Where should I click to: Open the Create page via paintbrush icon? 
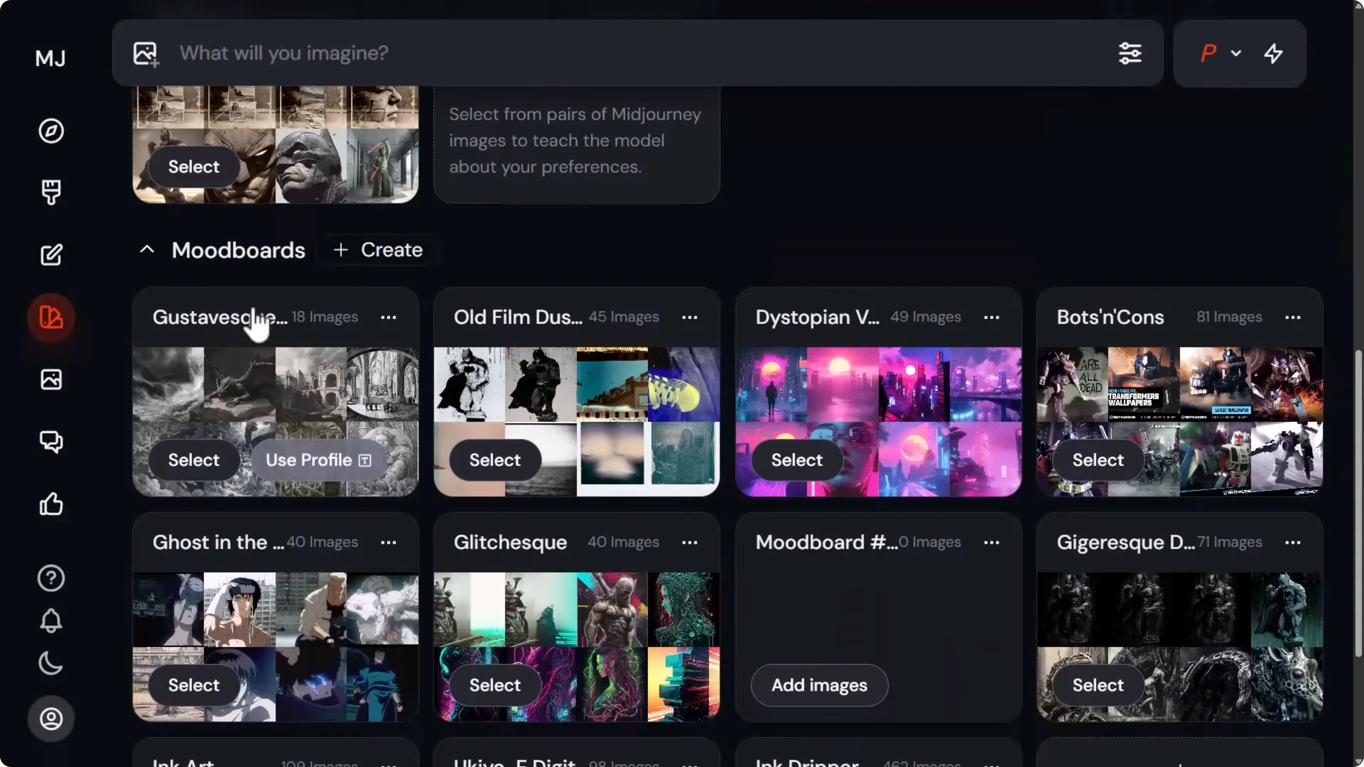pyautogui.click(x=50, y=192)
